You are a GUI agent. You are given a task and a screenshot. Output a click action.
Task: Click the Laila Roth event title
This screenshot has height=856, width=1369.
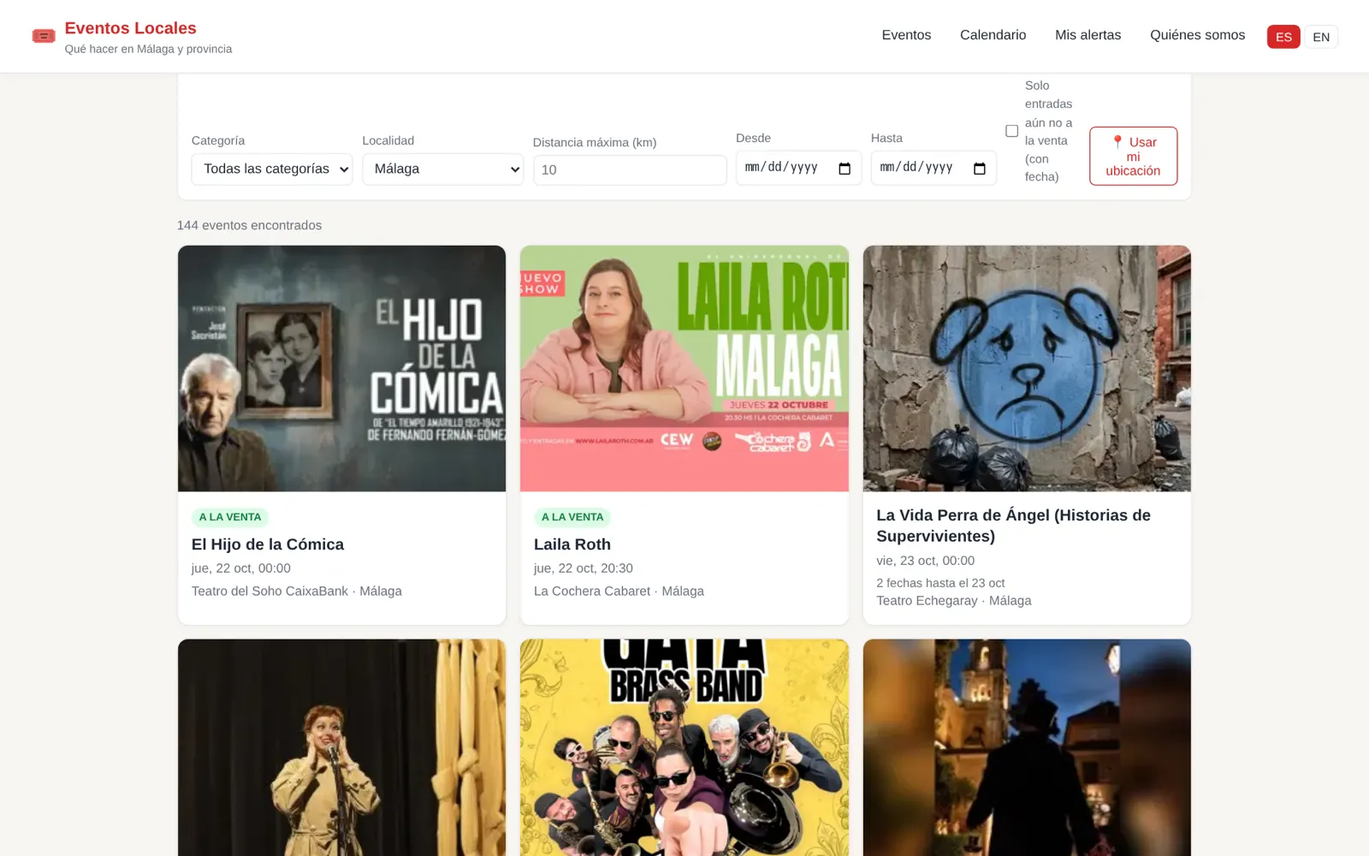(x=572, y=544)
